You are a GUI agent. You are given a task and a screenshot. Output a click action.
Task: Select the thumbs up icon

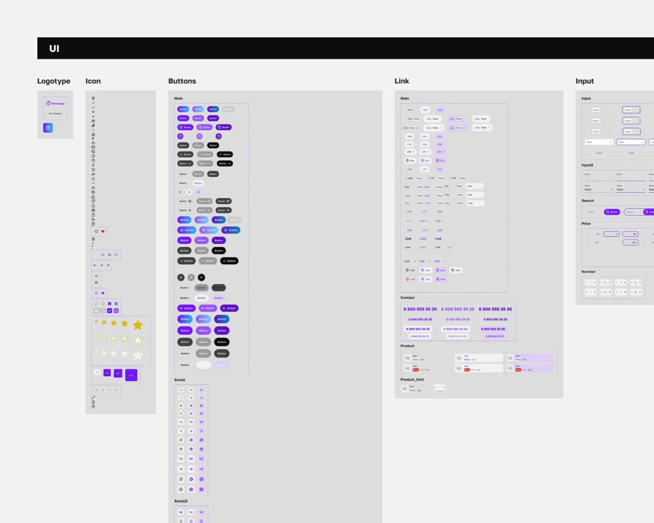tap(93, 197)
